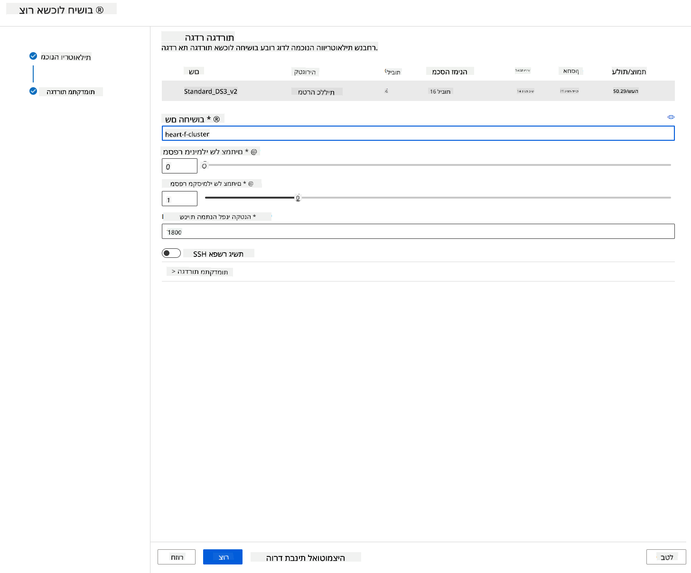
Task: Click the info icon beside the page title
Action: pos(100,10)
